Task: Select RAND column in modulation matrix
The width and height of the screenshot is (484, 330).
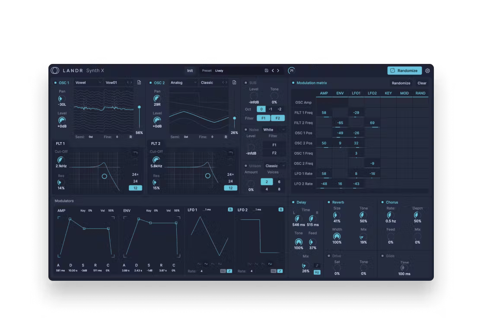Action: coord(420,93)
